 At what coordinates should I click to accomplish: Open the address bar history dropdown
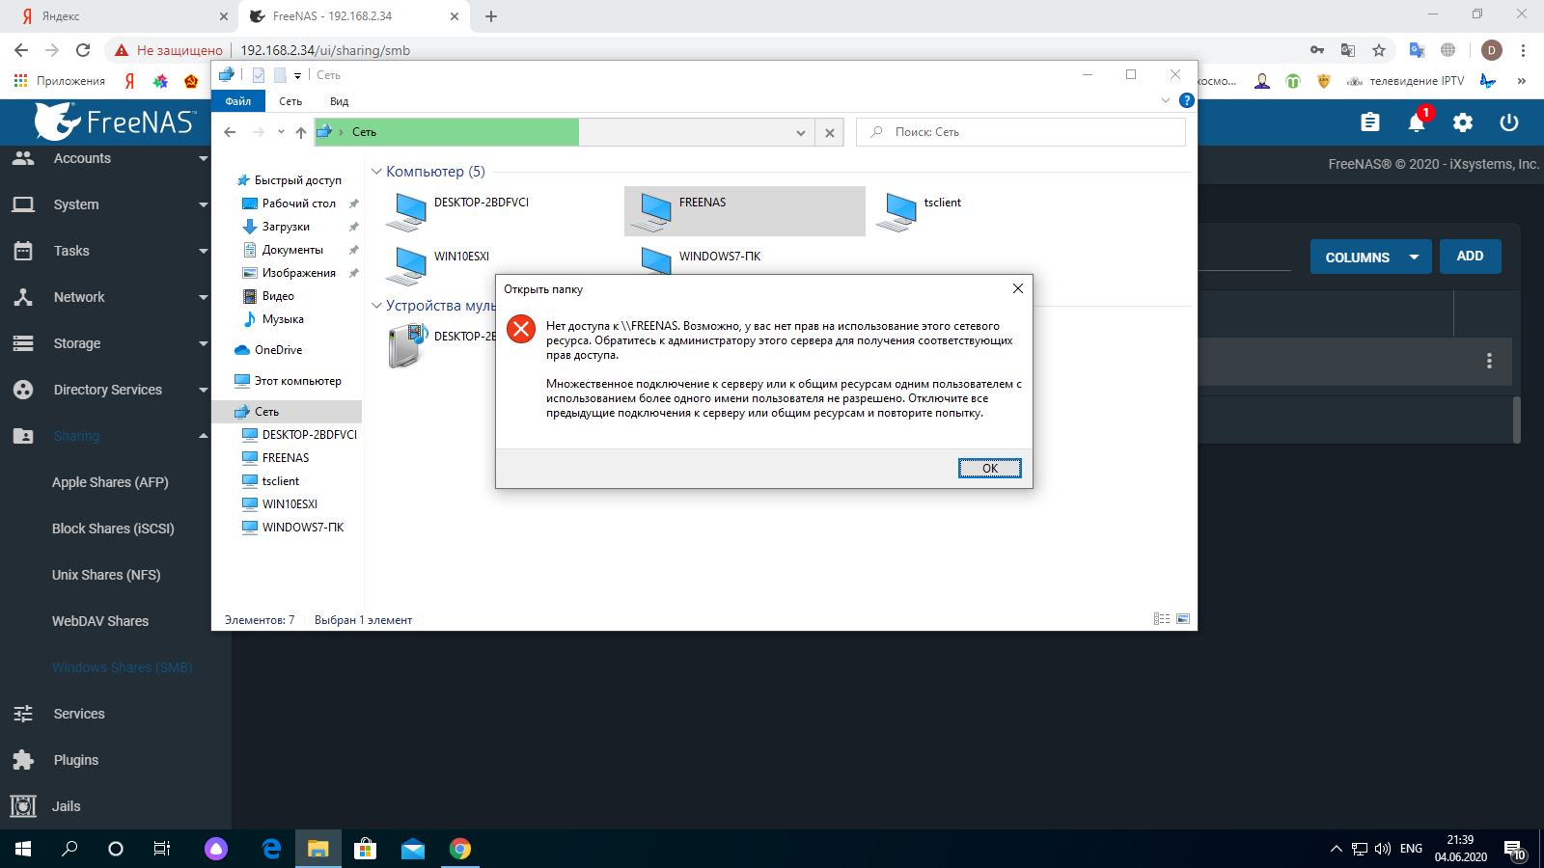tap(800, 133)
